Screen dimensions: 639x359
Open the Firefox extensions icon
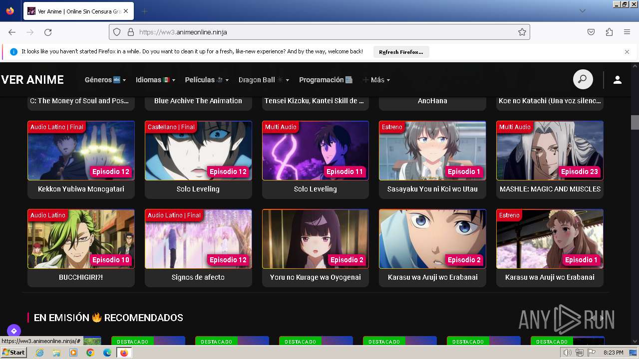pos(609,32)
